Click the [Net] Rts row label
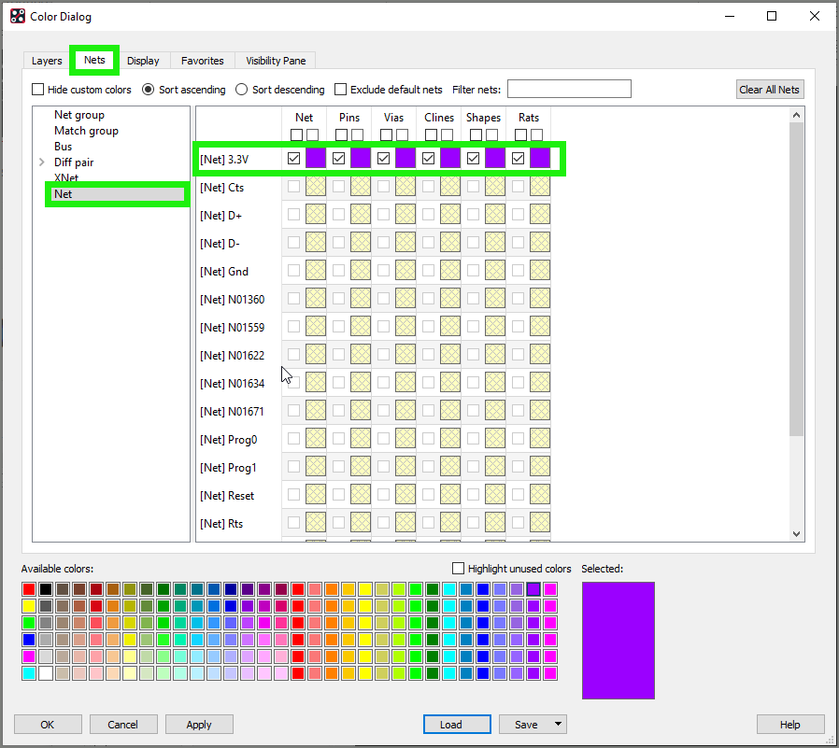Viewport: 839px width, 748px height. click(221, 524)
